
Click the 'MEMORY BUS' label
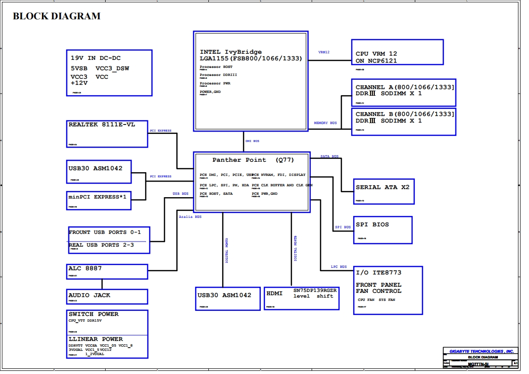tap(326, 123)
